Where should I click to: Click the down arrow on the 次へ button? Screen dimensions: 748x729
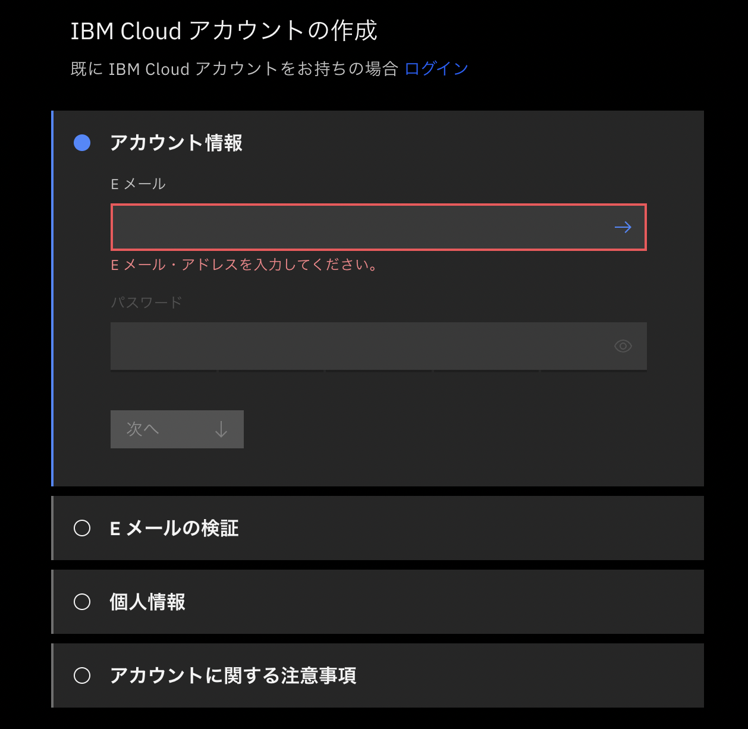pyautogui.click(x=222, y=429)
